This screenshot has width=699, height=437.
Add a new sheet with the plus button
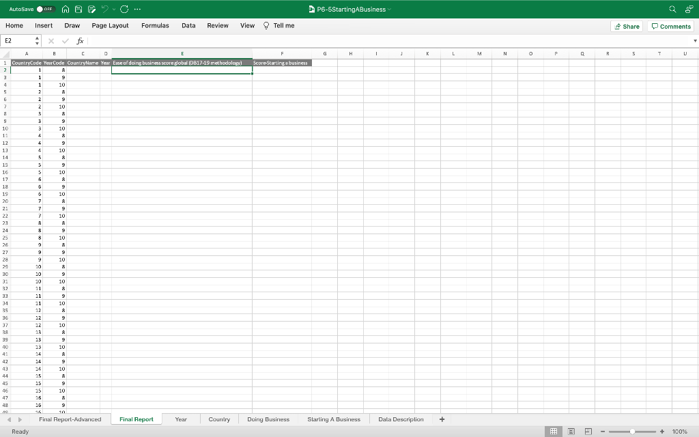[442, 419]
